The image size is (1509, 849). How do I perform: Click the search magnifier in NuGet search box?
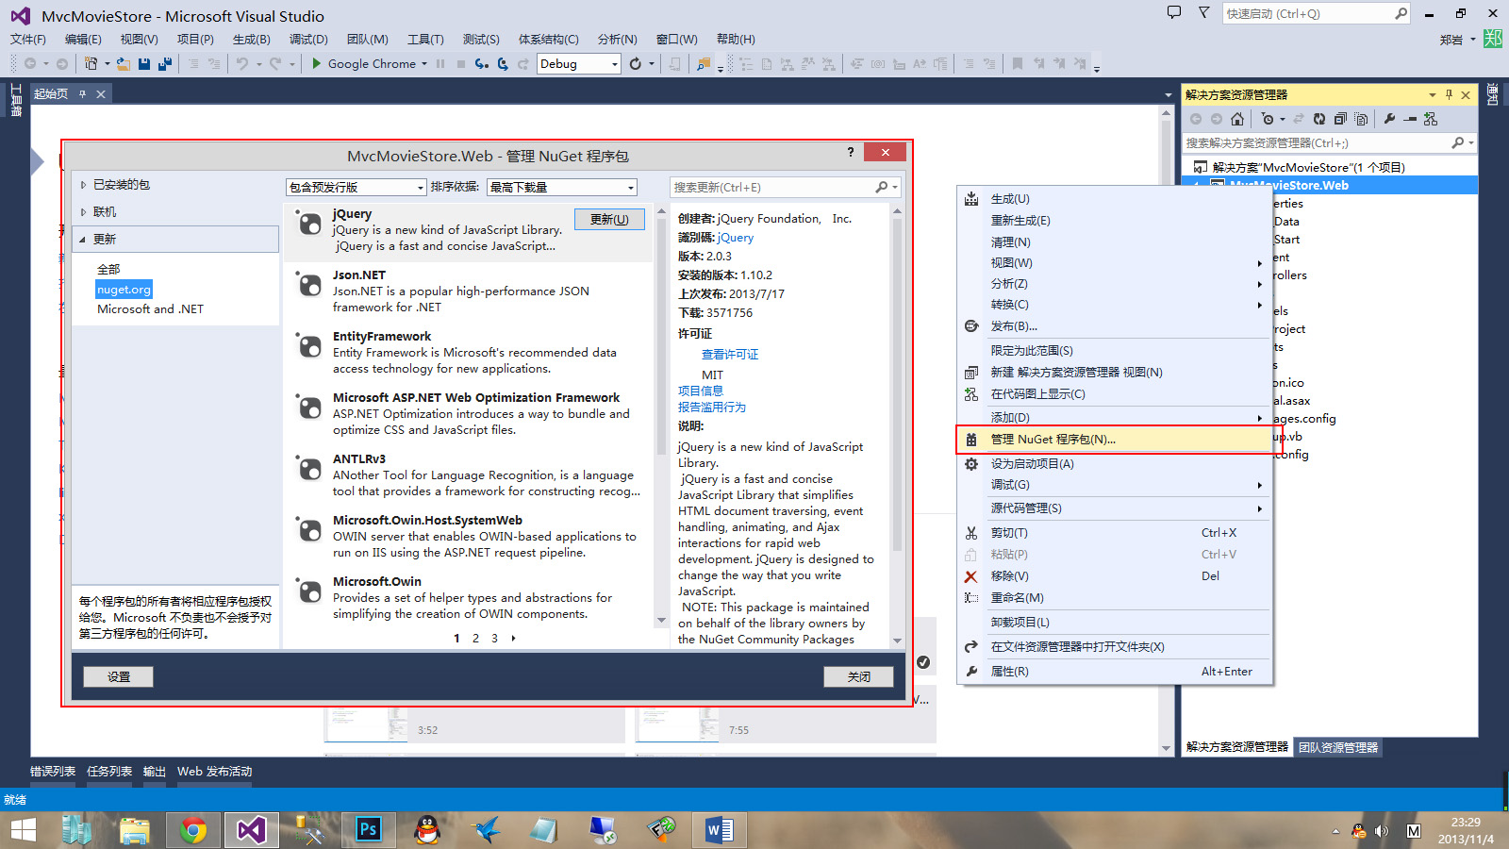coord(881,187)
